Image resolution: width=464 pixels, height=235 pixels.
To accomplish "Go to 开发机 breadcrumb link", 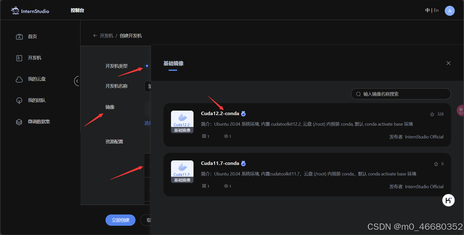I will click(106, 36).
